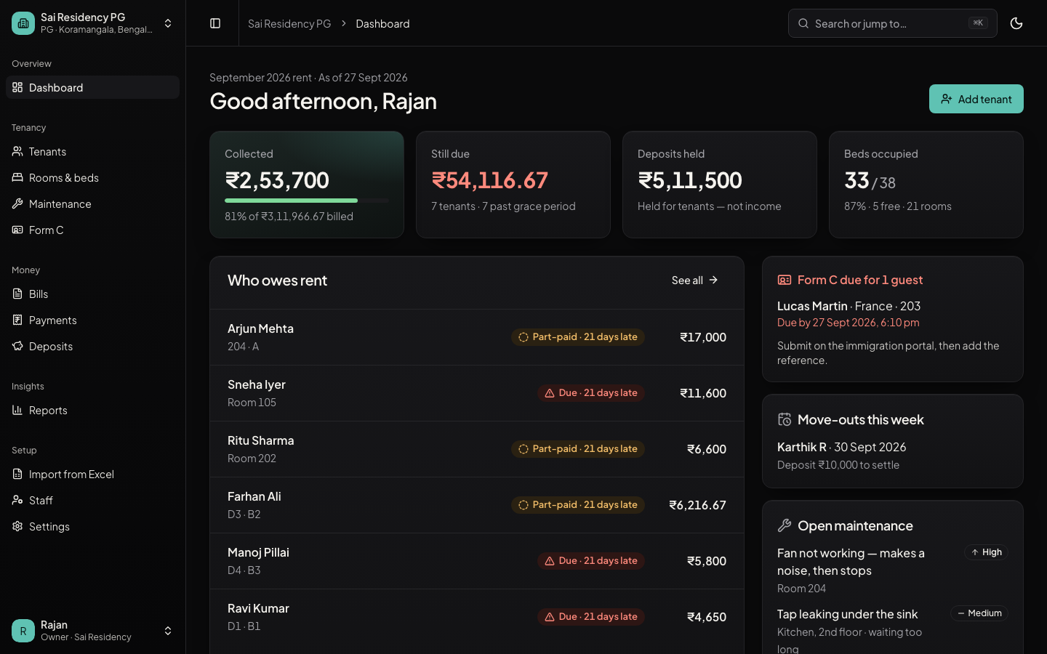Open the Sai Residency PG property switcher
1047x654 pixels.
point(93,23)
